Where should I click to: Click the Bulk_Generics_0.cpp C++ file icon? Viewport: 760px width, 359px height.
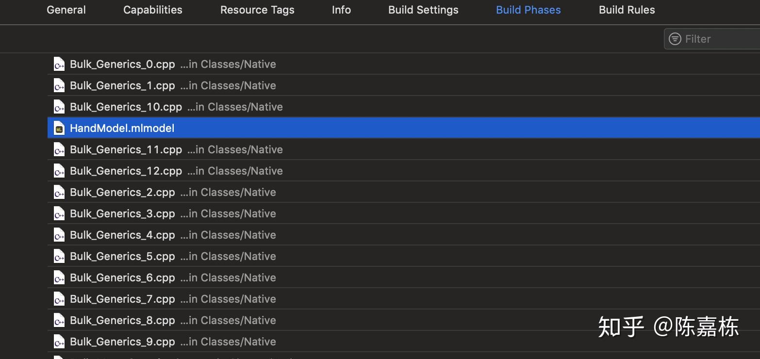[x=59, y=65]
